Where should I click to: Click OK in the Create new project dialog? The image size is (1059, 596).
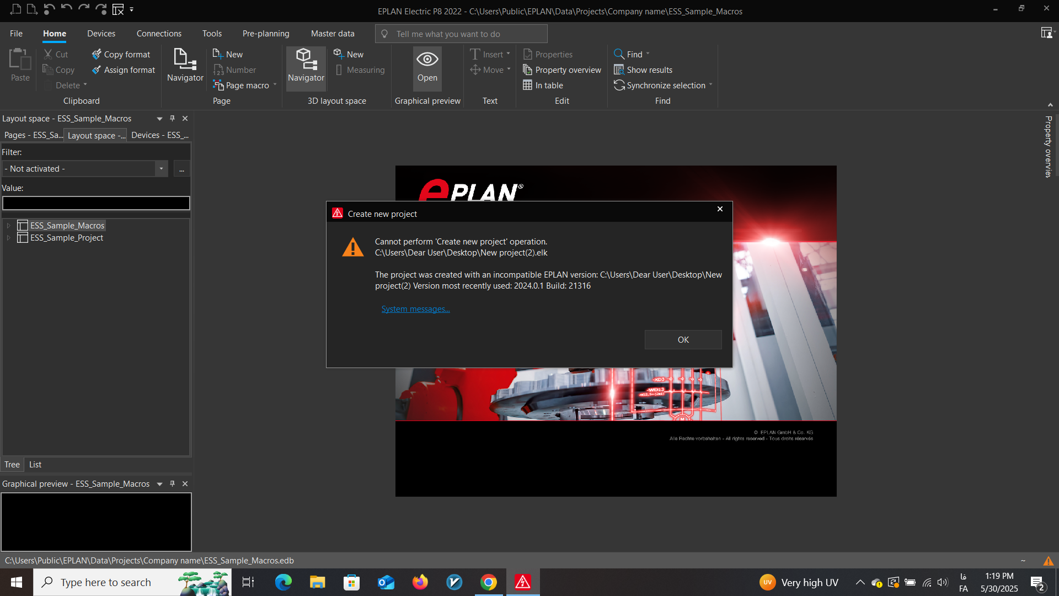pyautogui.click(x=683, y=340)
